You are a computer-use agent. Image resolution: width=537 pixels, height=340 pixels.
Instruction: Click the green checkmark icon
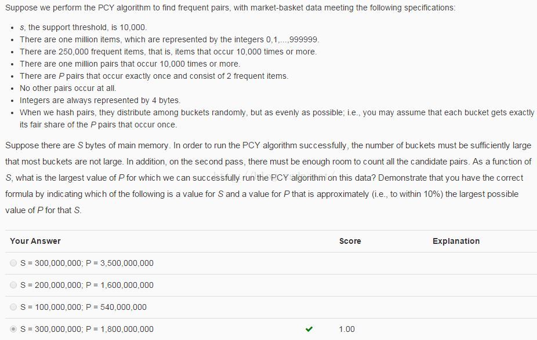309,329
